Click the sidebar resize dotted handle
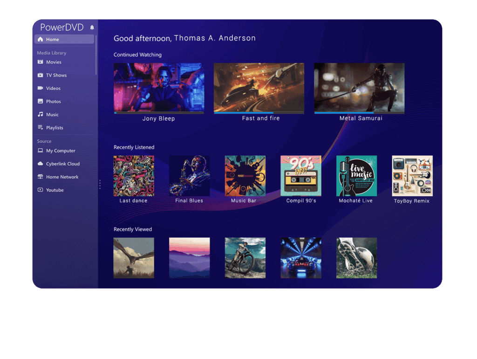Image resolution: width=477 pixels, height=359 pixels. coord(100,184)
